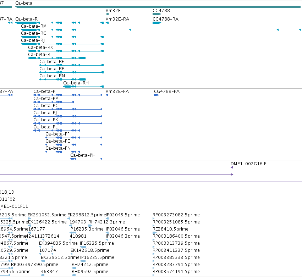
Task: Click protein label Ca-beta-PN
Action: (58, 148)
